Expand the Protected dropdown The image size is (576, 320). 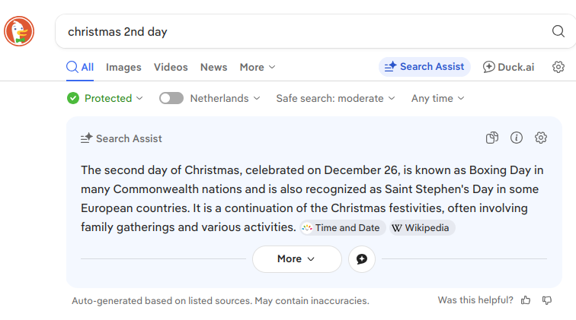coord(105,98)
